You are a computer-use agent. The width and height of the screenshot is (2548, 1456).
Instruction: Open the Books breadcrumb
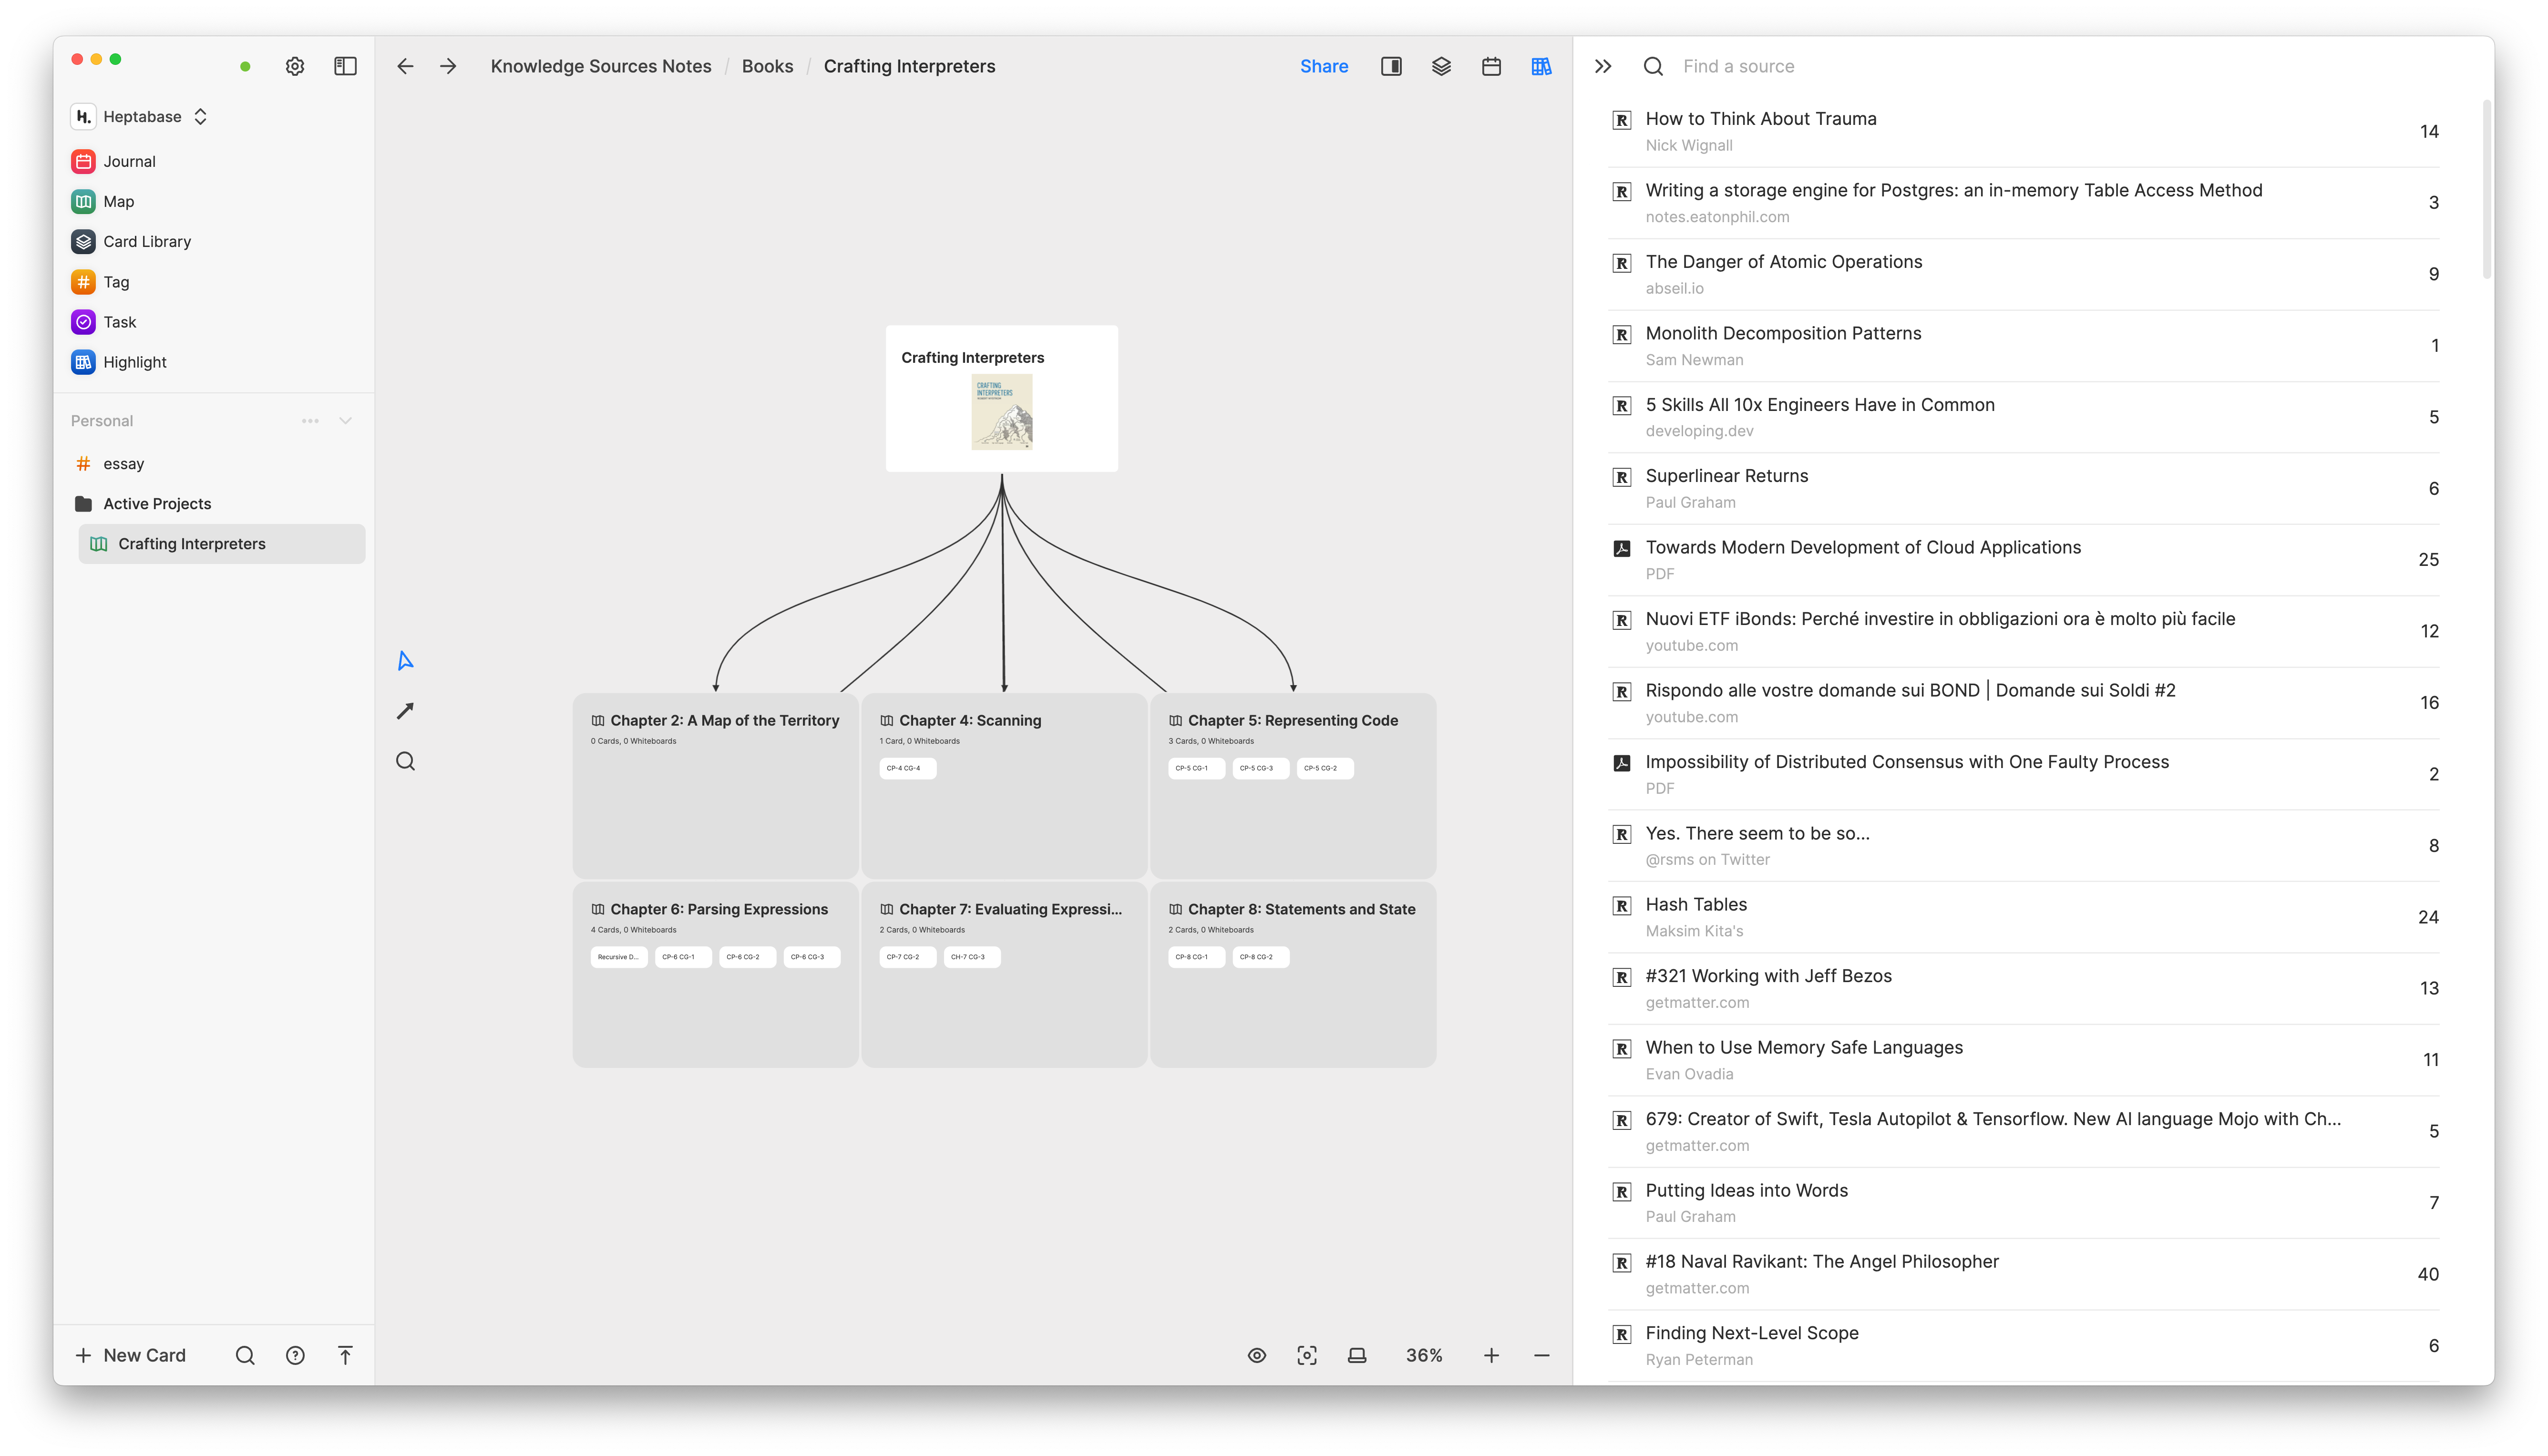point(767,66)
